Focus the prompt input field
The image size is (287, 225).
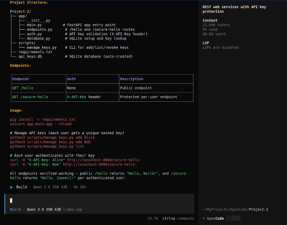click(100, 201)
